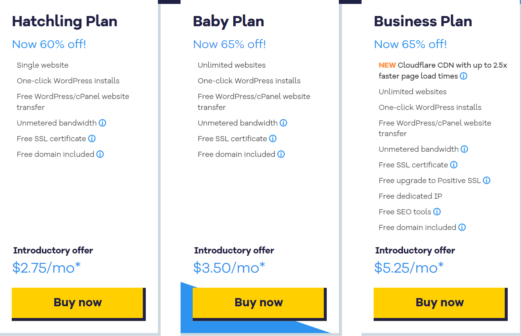Click the Now 65% off text under Baby Plan
This screenshot has width=521, height=336.
(229, 44)
